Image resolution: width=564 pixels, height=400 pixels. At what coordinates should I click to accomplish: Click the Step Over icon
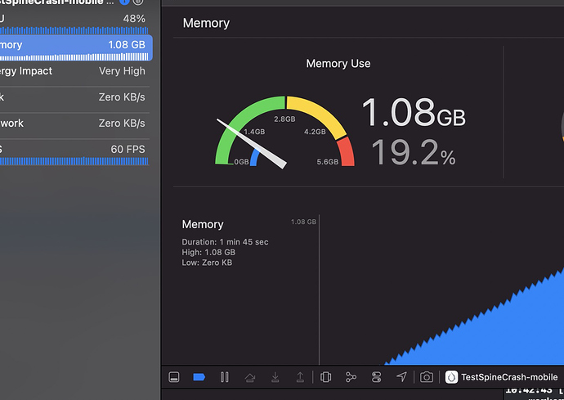tap(250, 377)
